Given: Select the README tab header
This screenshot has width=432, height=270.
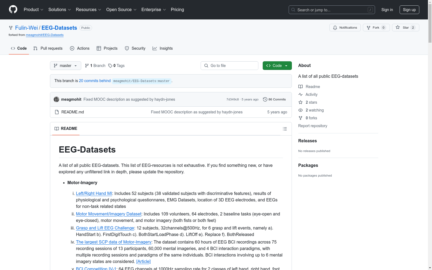Looking at the screenshot, I should point(66,129).
